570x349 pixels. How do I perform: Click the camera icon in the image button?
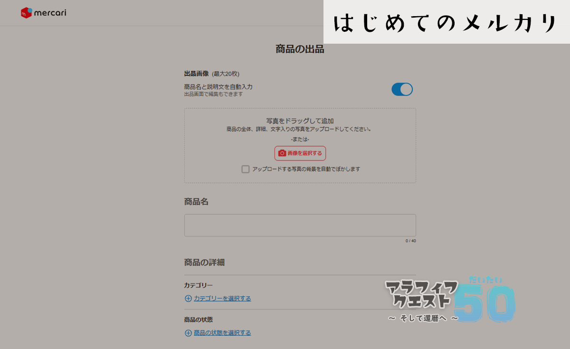[282, 153]
